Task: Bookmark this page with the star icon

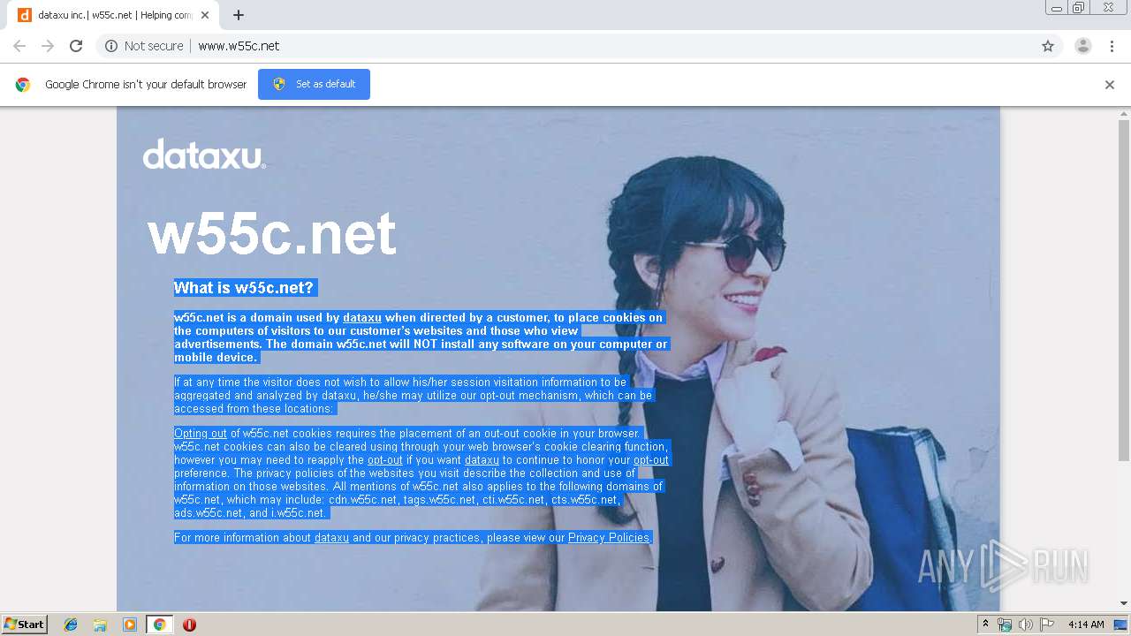Action: 1048,46
